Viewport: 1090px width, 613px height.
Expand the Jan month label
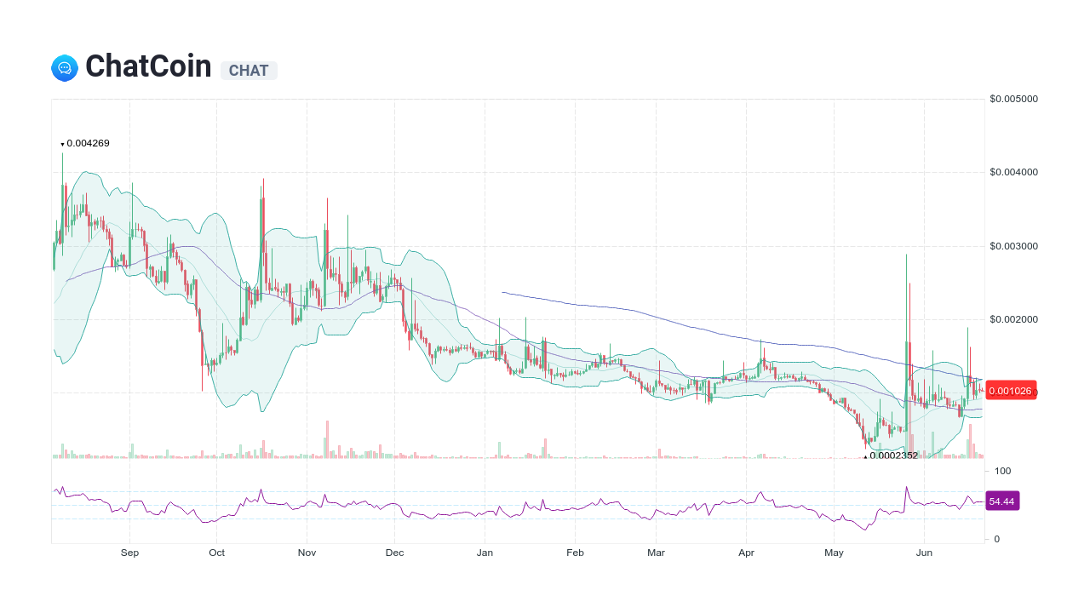pyautogui.click(x=485, y=552)
